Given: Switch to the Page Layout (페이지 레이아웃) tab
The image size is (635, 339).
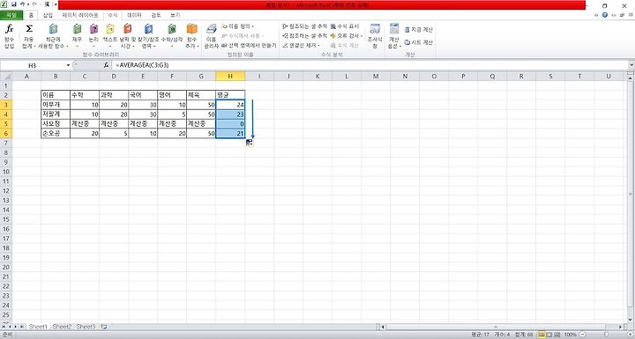Looking at the screenshot, I should 80,15.
